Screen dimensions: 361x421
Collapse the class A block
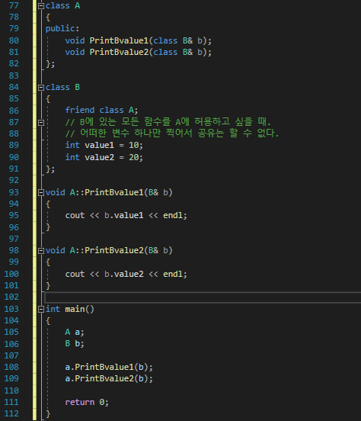point(41,6)
